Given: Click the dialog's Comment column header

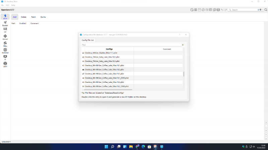Looking at the screenshot, I should [167, 49].
